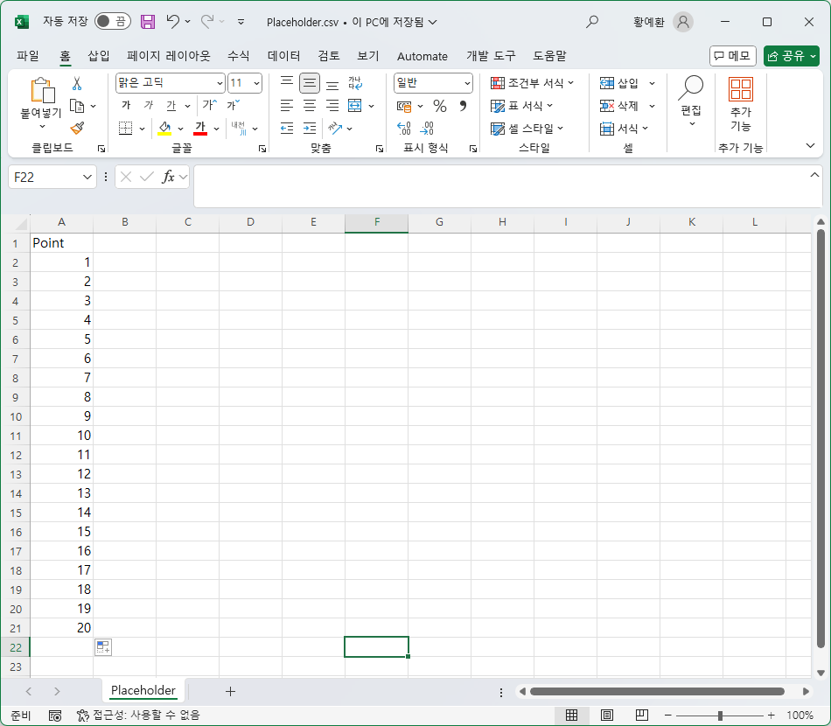Click the Format Painter brush icon
The width and height of the screenshot is (831, 726).
[77, 128]
